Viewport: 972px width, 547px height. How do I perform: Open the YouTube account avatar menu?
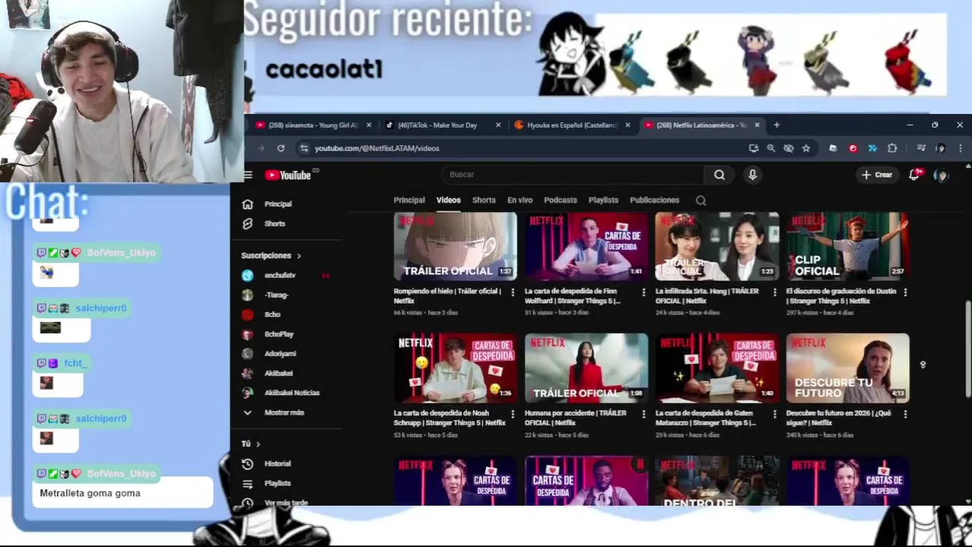click(x=942, y=175)
